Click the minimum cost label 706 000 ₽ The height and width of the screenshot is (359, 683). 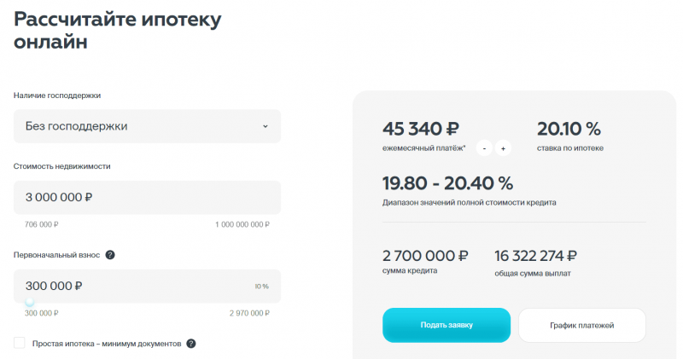point(42,225)
